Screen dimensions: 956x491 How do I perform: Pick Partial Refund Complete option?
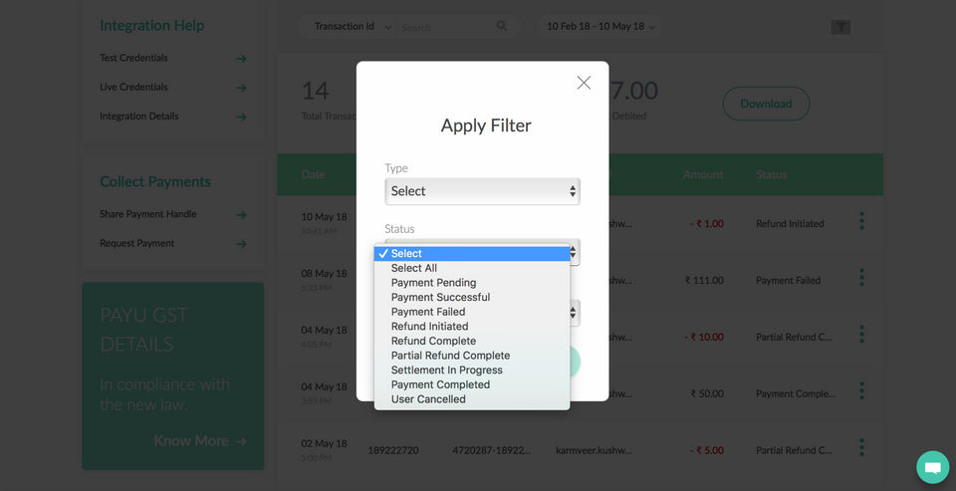point(450,356)
